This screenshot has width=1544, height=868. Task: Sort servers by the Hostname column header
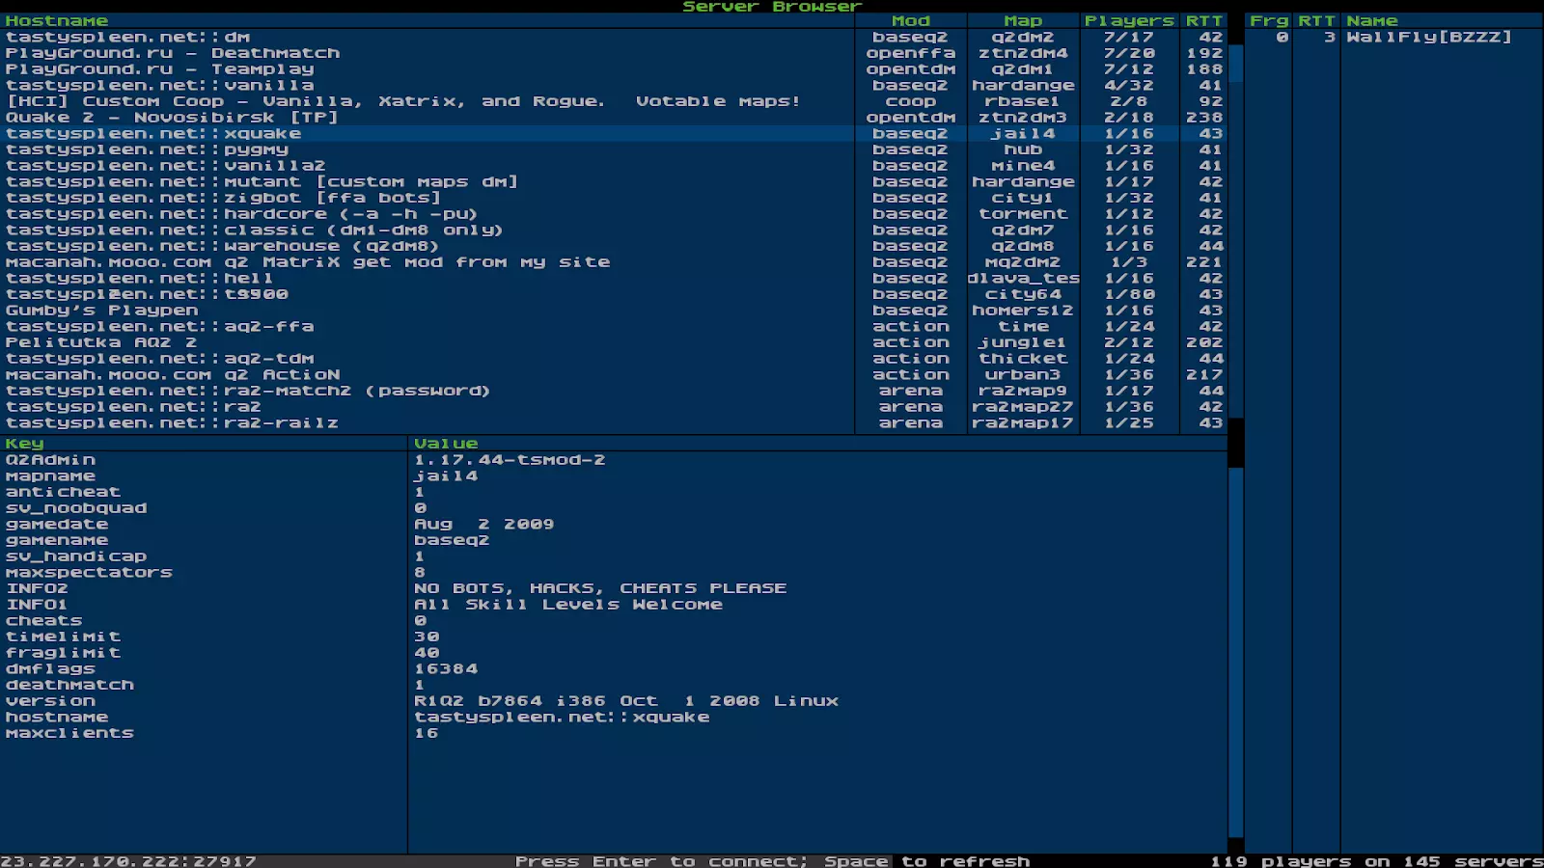point(427,21)
